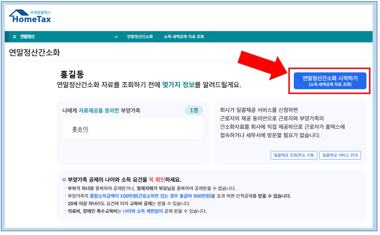Select 연말정산간소화 breadcrumb item
380x235 pixels.
(x=140, y=37)
